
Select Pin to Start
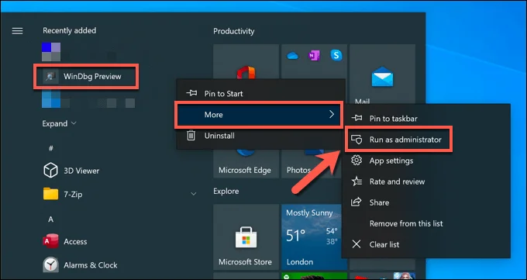(x=260, y=94)
